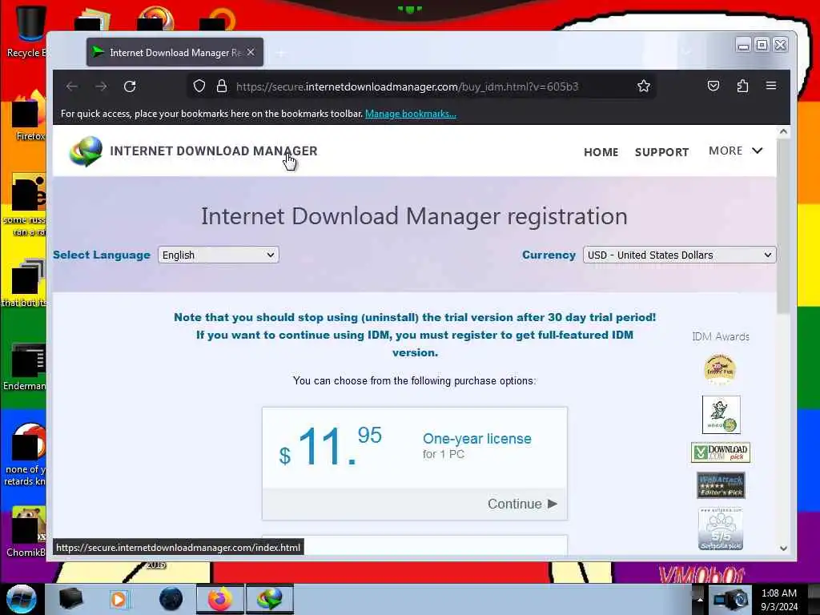Click the page scrollbar up arrow
The image size is (820, 615).
click(783, 132)
